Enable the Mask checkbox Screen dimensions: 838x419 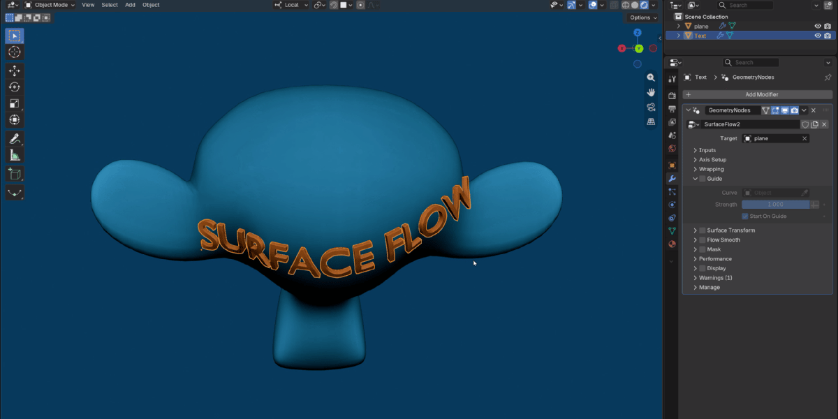703,249
